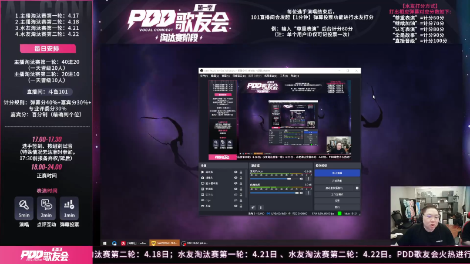Select the bright image source icon
This screenshot has width=470, height=264.
203,189
